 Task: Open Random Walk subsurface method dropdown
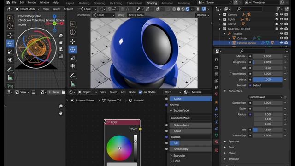(x=265, y=97)
